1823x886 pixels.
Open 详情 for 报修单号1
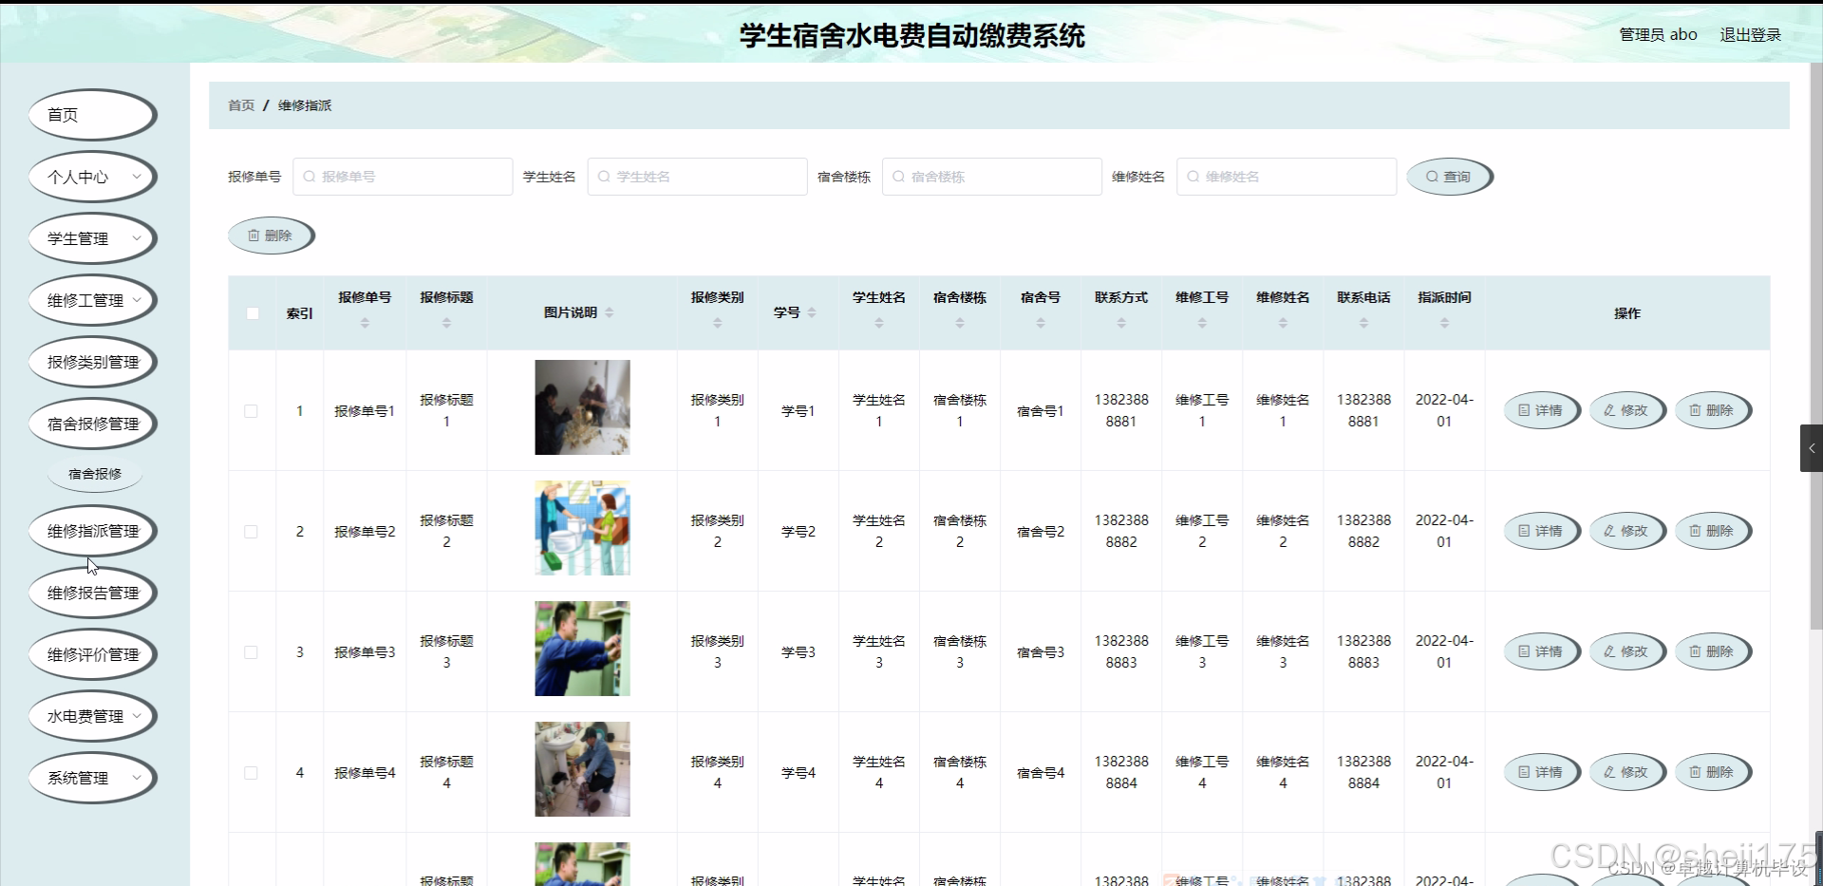click(1541, 410)
